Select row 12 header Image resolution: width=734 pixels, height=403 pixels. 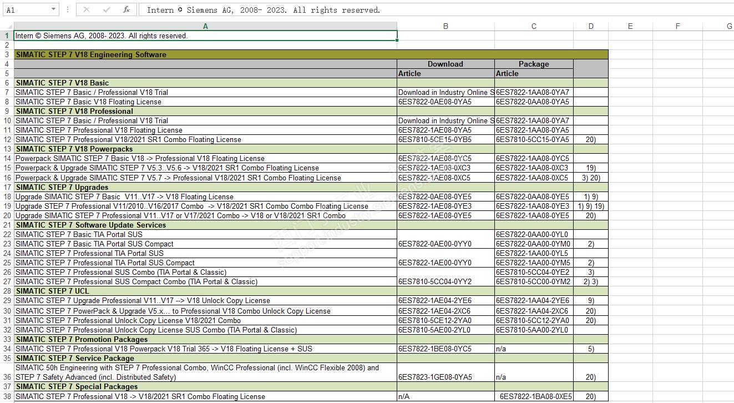pos(7,139)
